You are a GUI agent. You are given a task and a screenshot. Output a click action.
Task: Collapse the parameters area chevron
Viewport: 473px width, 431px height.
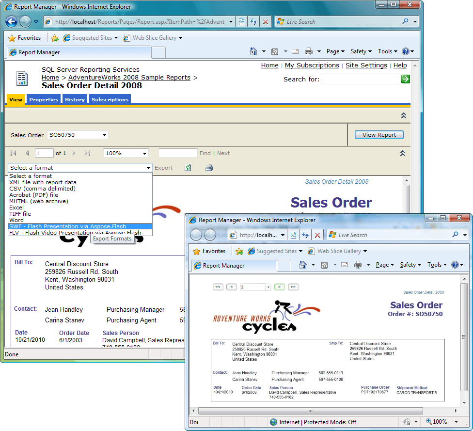(x=404, y=115)
